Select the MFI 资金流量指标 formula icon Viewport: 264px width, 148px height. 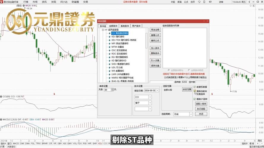(110, 44)
